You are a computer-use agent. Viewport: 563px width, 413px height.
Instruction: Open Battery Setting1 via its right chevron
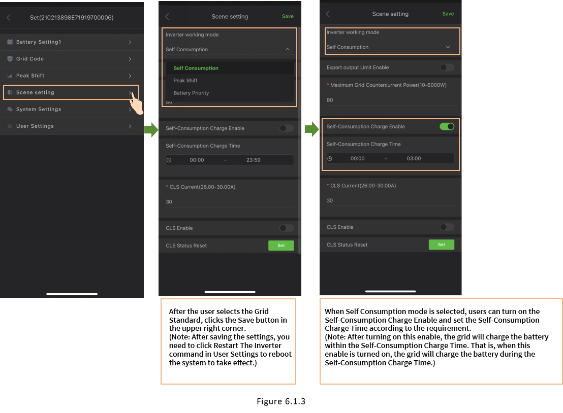130,42
